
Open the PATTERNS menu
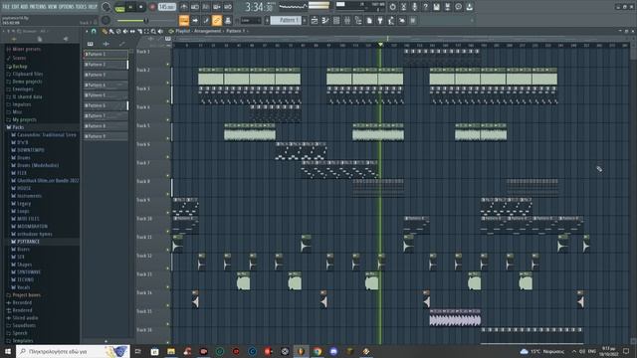coord(39,7)
